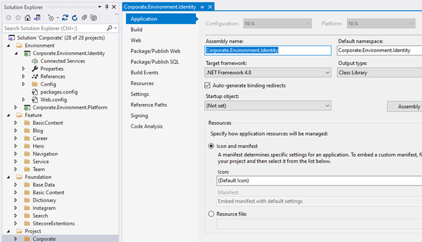The image size is (422, 242).
Task: Expand the Config folder
Action: [24, 84]
